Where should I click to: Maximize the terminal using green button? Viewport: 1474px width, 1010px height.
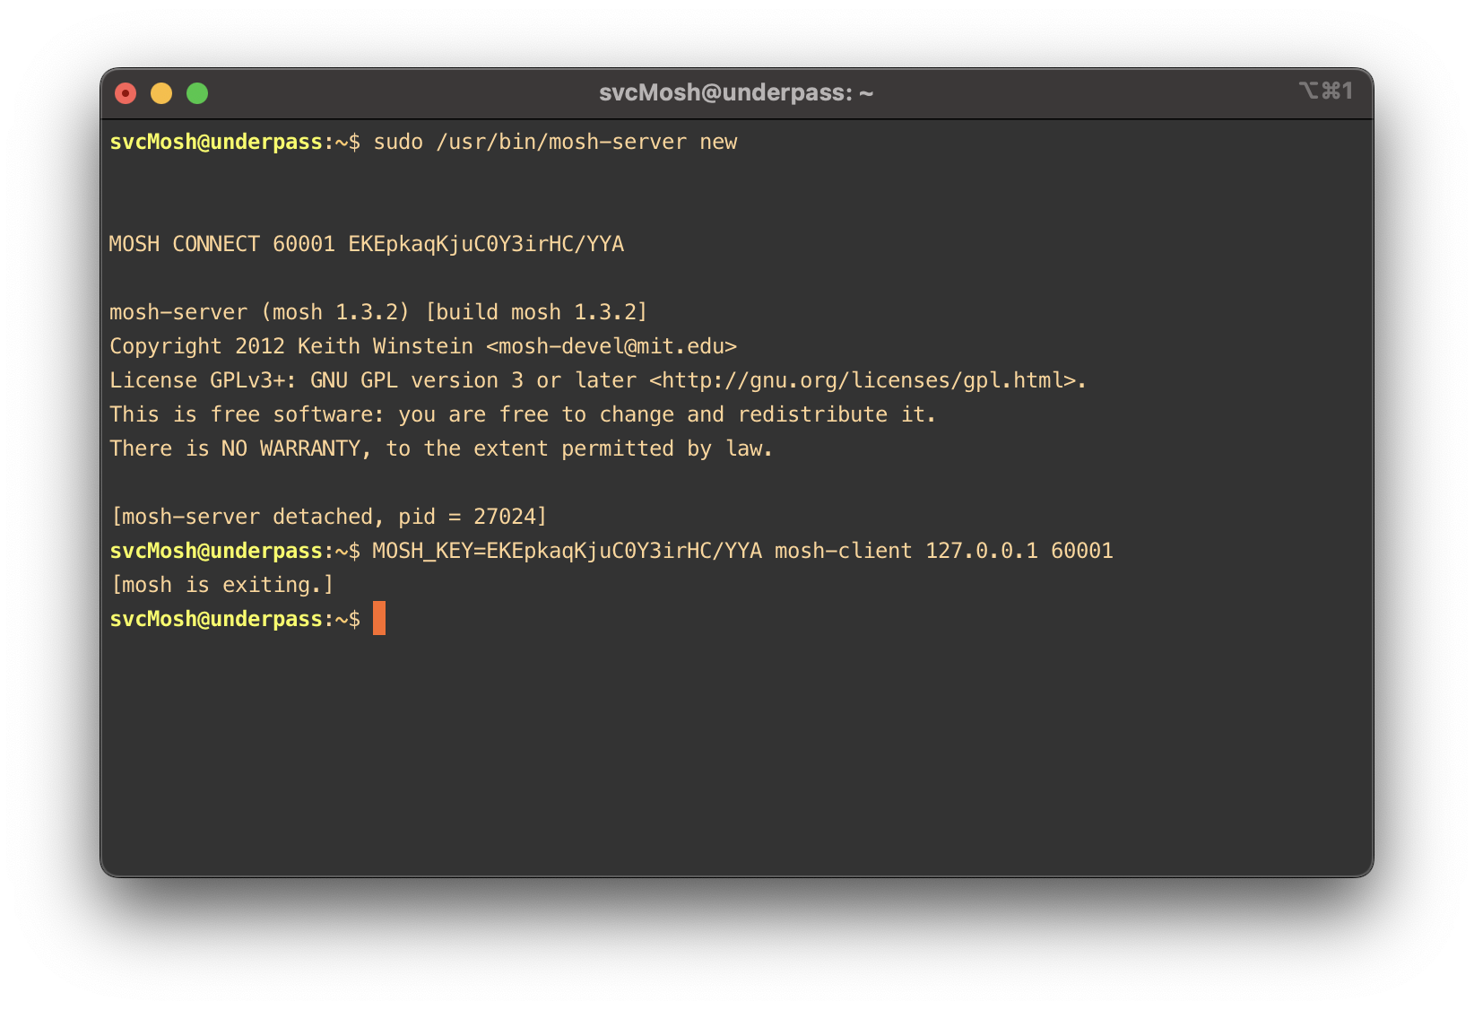(x=197, y=93)
